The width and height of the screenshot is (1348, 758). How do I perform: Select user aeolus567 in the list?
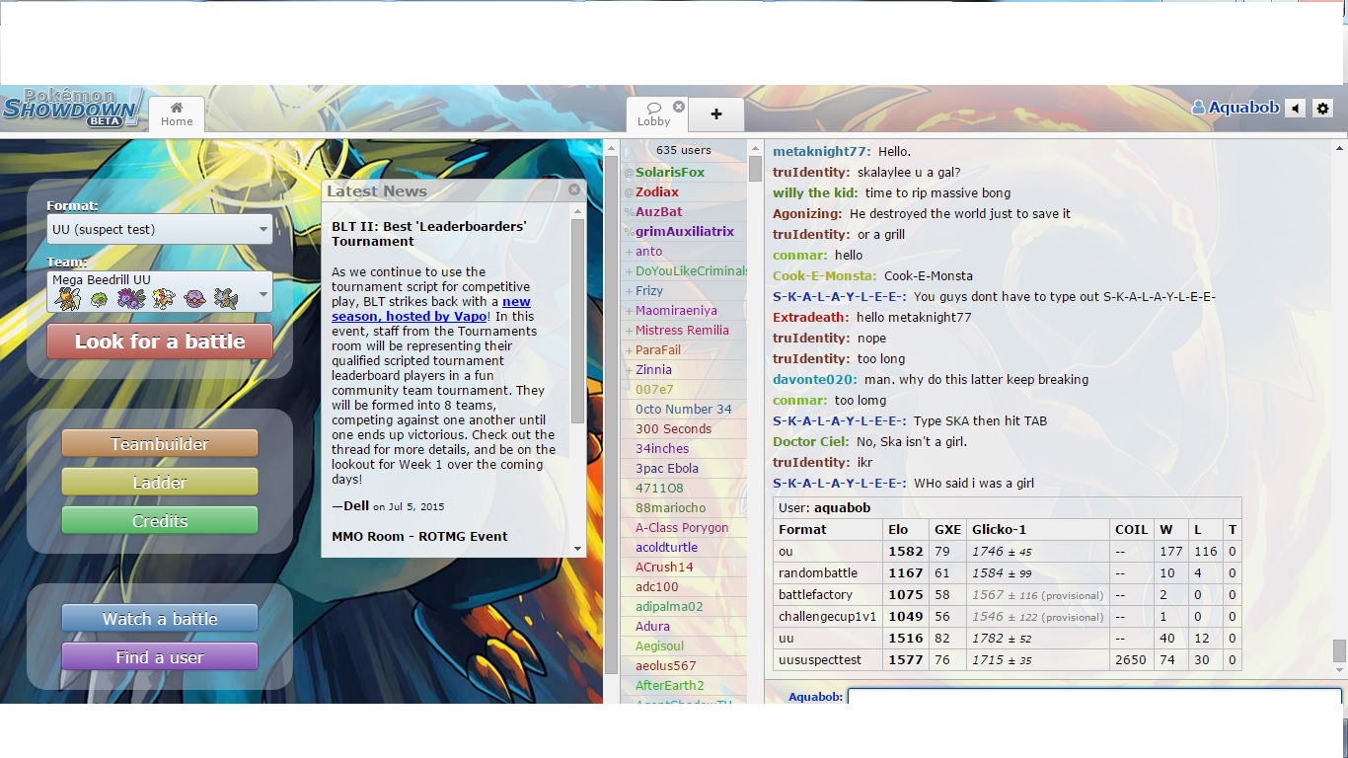pyautogui.click(x=666, y=666)
